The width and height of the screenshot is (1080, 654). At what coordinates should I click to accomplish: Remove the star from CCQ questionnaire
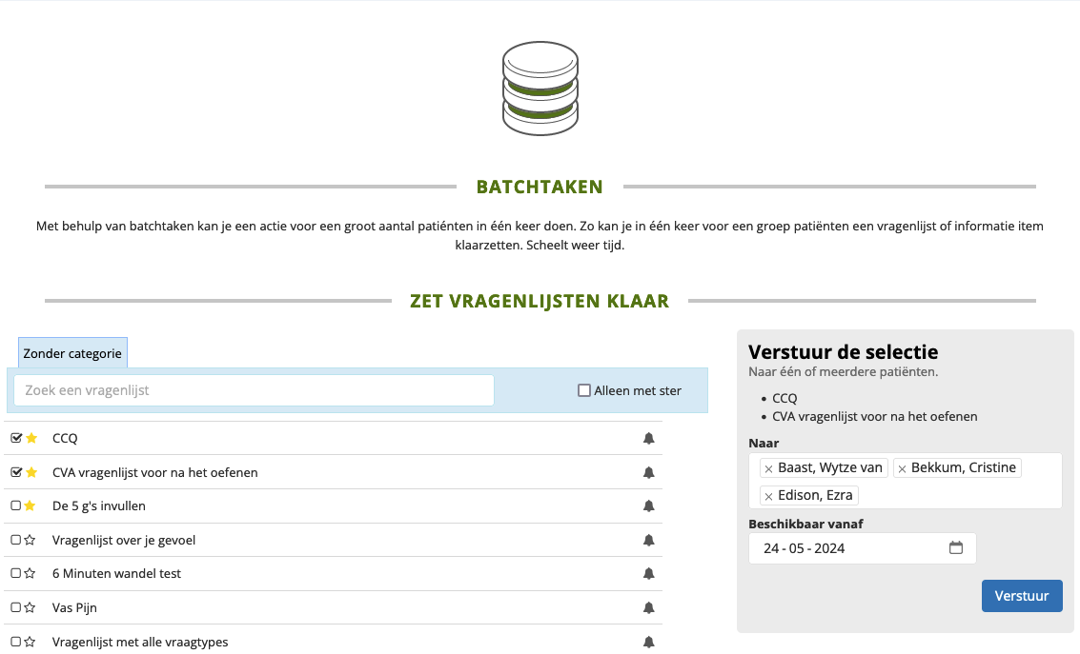click(31, 438)
